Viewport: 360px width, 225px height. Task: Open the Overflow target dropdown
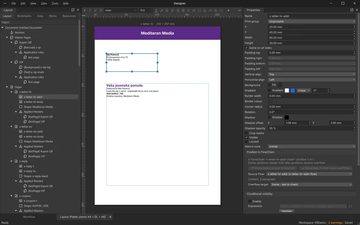311,184
